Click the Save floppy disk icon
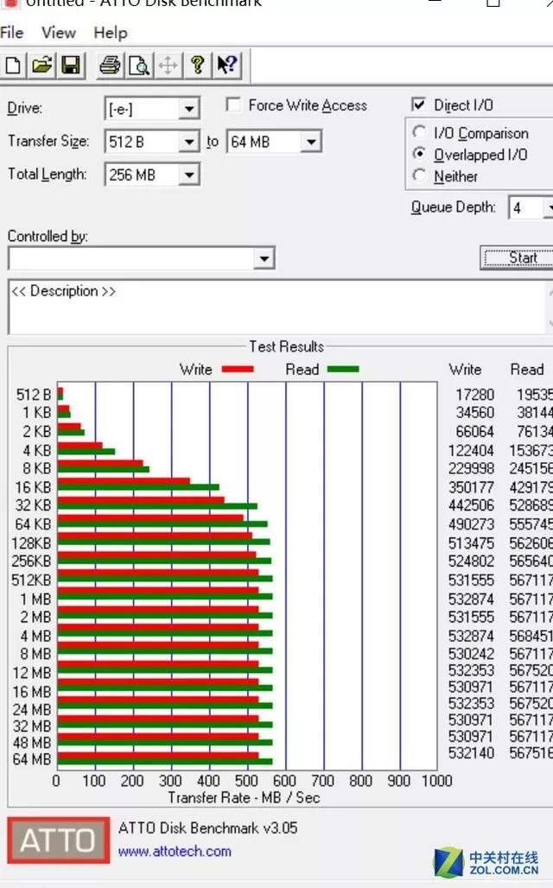553x888 pixels. pos(70,65)
